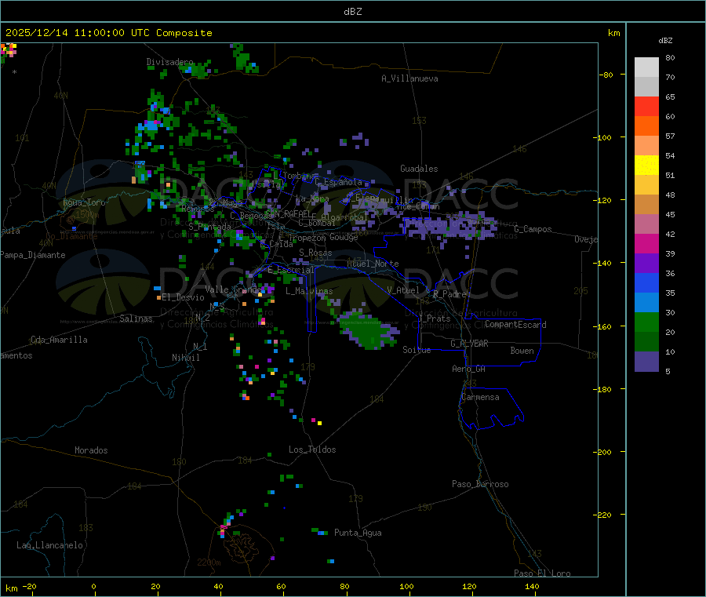Click the -100 km y-axis tick label
Screen dimensions: 706x597
(x=602, y=137)
